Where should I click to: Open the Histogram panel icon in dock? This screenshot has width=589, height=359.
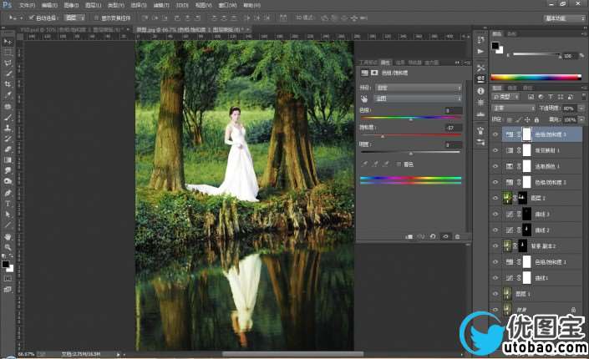[481, 114]
